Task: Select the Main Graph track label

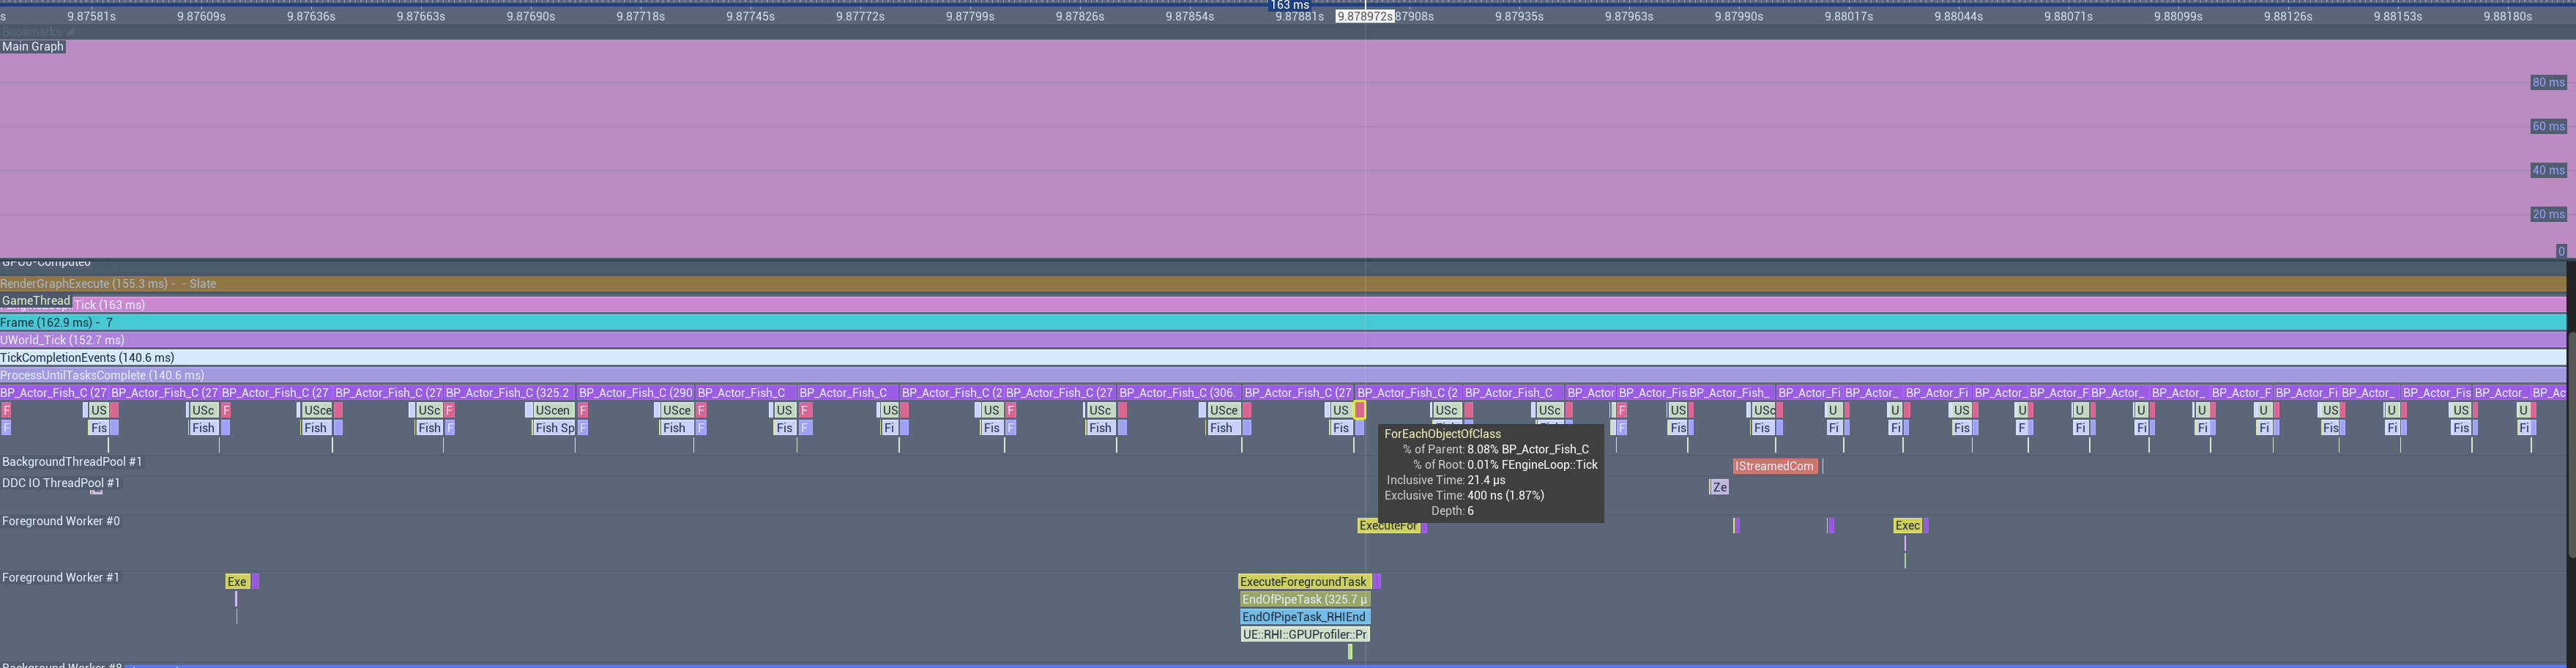Action: (33, 47)
